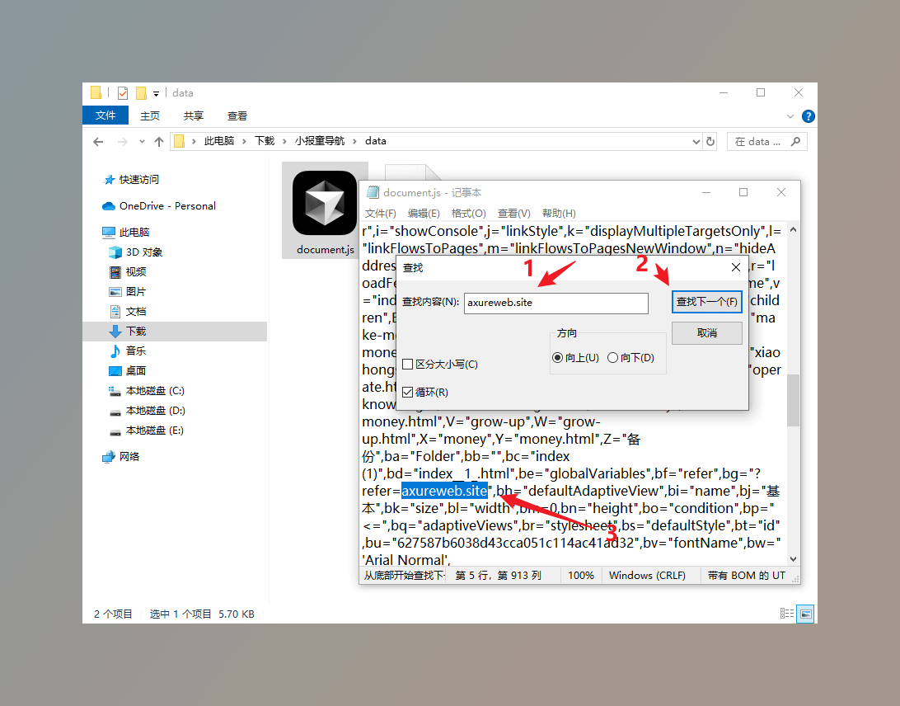This screenshot has width=900, height=706.
Task: Close the 查找 dialog
Action: tap(736, 268)
